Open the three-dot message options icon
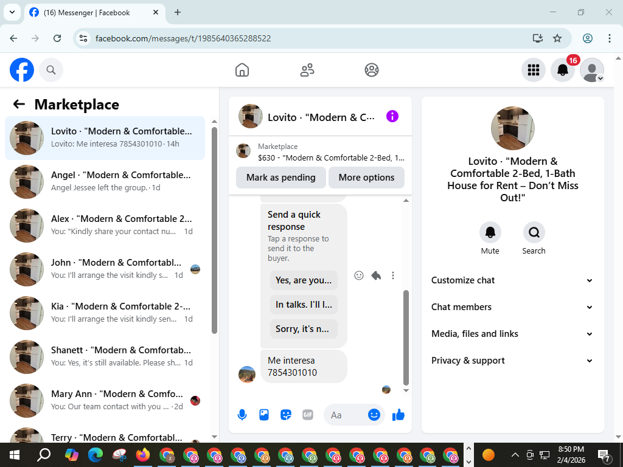The width and height of the screenshot is (623, 467). (x=393, y=275)
